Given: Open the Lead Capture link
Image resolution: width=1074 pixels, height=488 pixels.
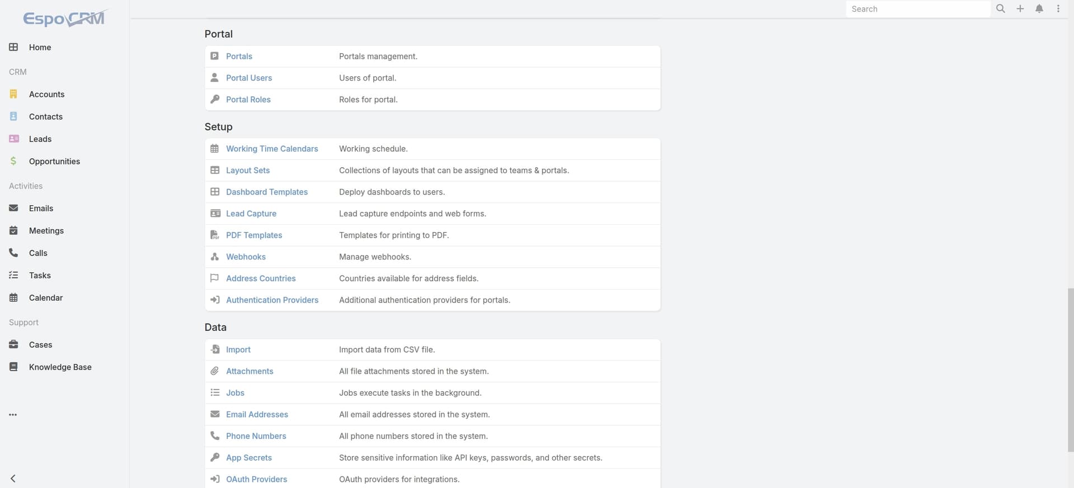Looking at the screenshot, I should click(251, 214).
